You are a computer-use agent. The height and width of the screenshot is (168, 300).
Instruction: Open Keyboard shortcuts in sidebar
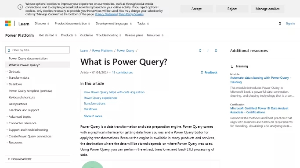click(22, 97)
